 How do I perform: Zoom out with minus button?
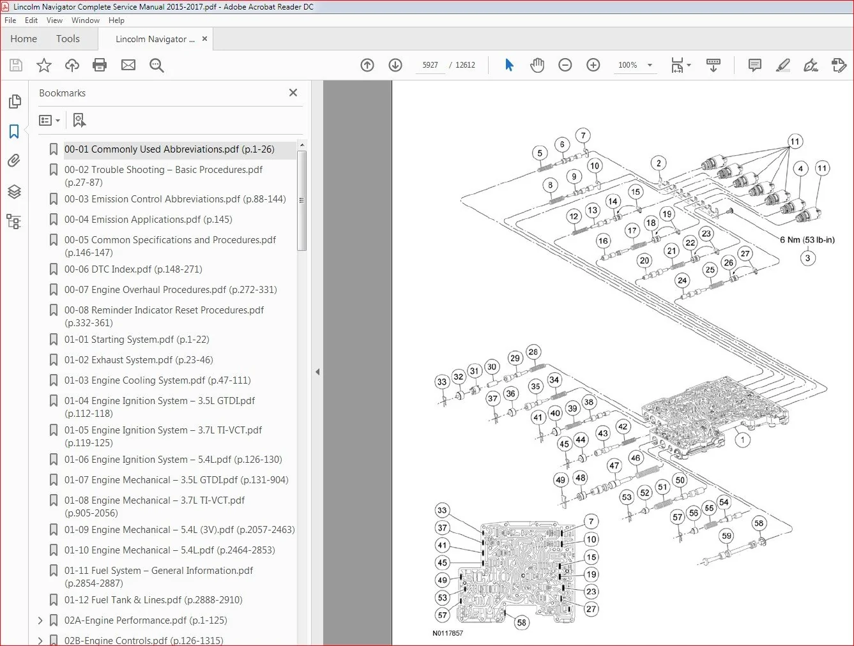[565, 65]
